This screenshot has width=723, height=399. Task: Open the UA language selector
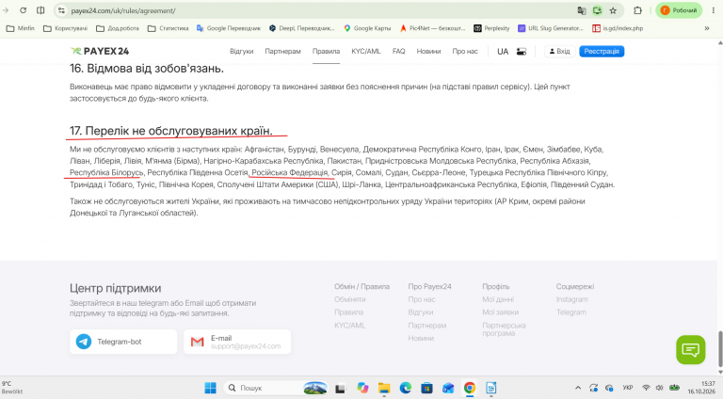coord(503,52)
